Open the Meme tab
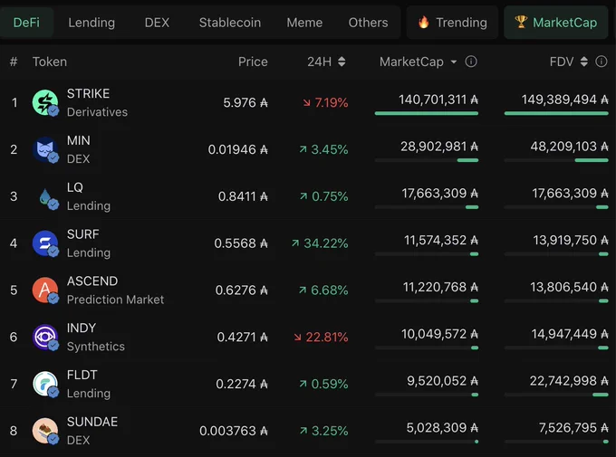616x457 pixels. 304,23
